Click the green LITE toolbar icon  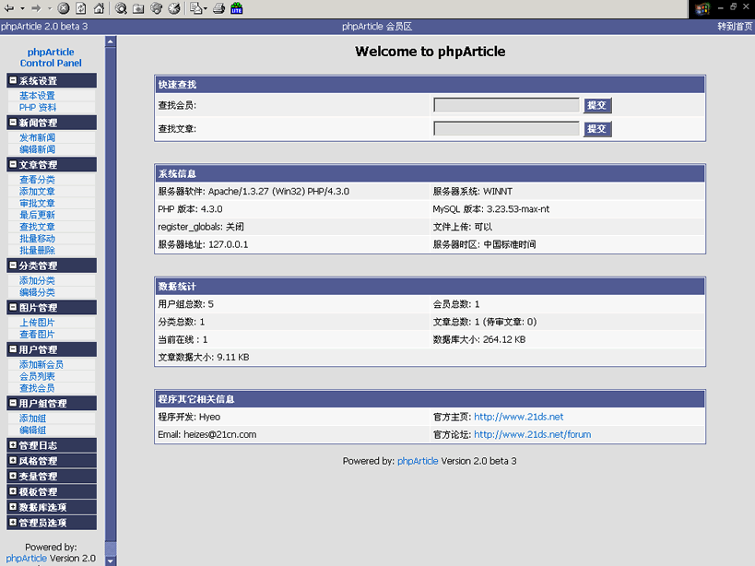[x=236, y=8]
